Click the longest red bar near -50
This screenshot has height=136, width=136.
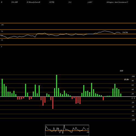[x=53, y=103]
